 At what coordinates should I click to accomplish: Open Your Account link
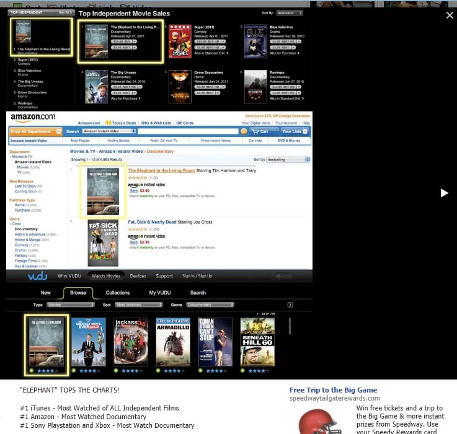point(286,123)
